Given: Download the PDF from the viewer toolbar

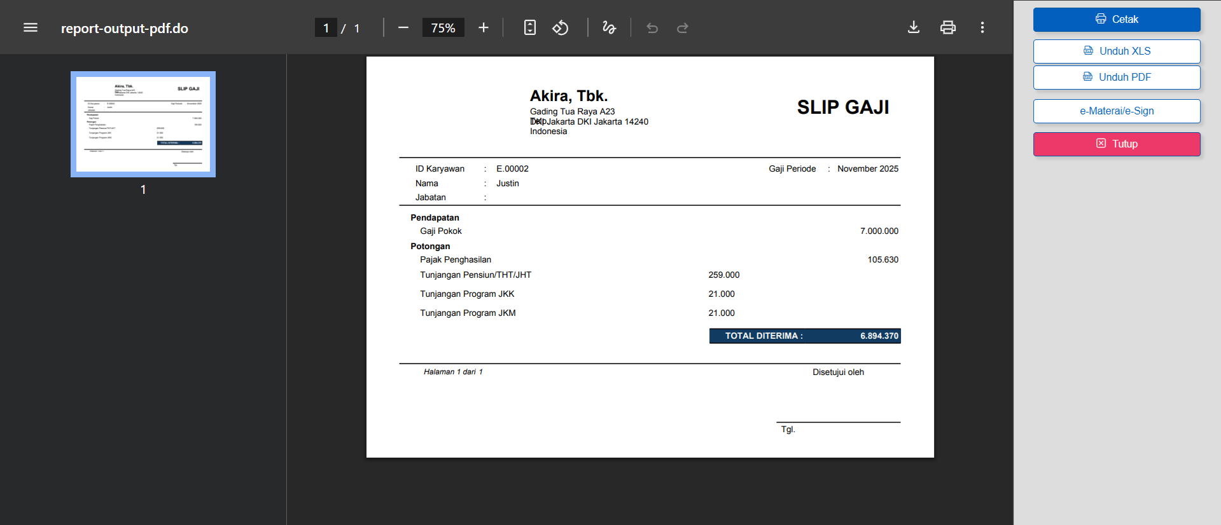Looking at the screenshot, I should click(914, 28).
